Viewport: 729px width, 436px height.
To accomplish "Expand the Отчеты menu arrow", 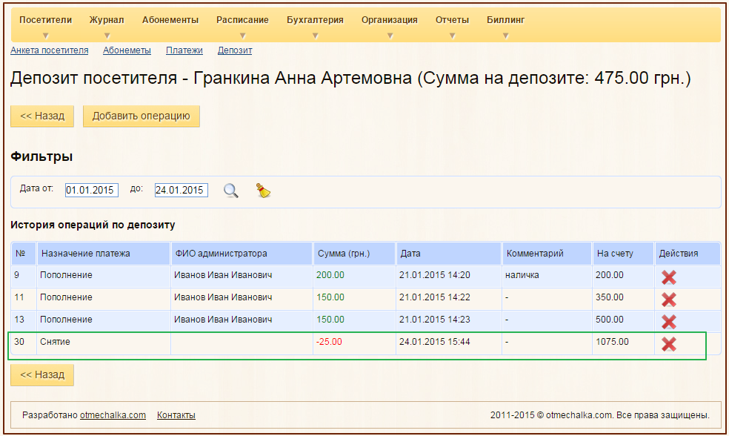I will (453, 36).
